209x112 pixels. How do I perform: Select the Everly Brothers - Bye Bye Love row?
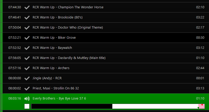(x=106, y=102)
